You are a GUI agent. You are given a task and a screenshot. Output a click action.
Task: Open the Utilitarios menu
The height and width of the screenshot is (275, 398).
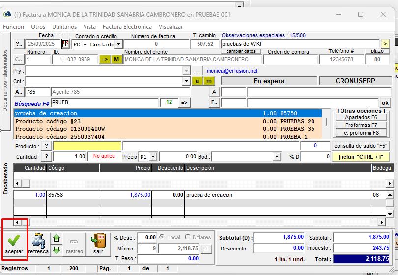64,27
